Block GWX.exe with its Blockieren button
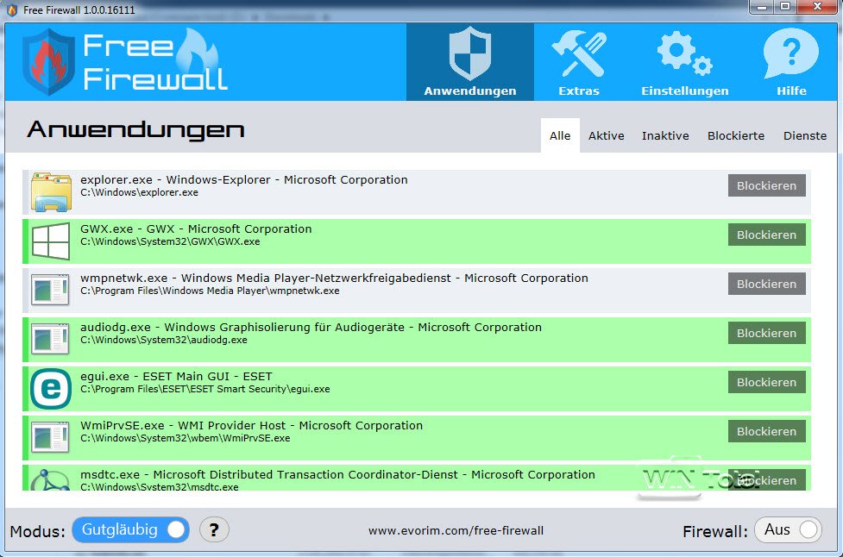This screenshot has height=557, width=843. [767, 235]
